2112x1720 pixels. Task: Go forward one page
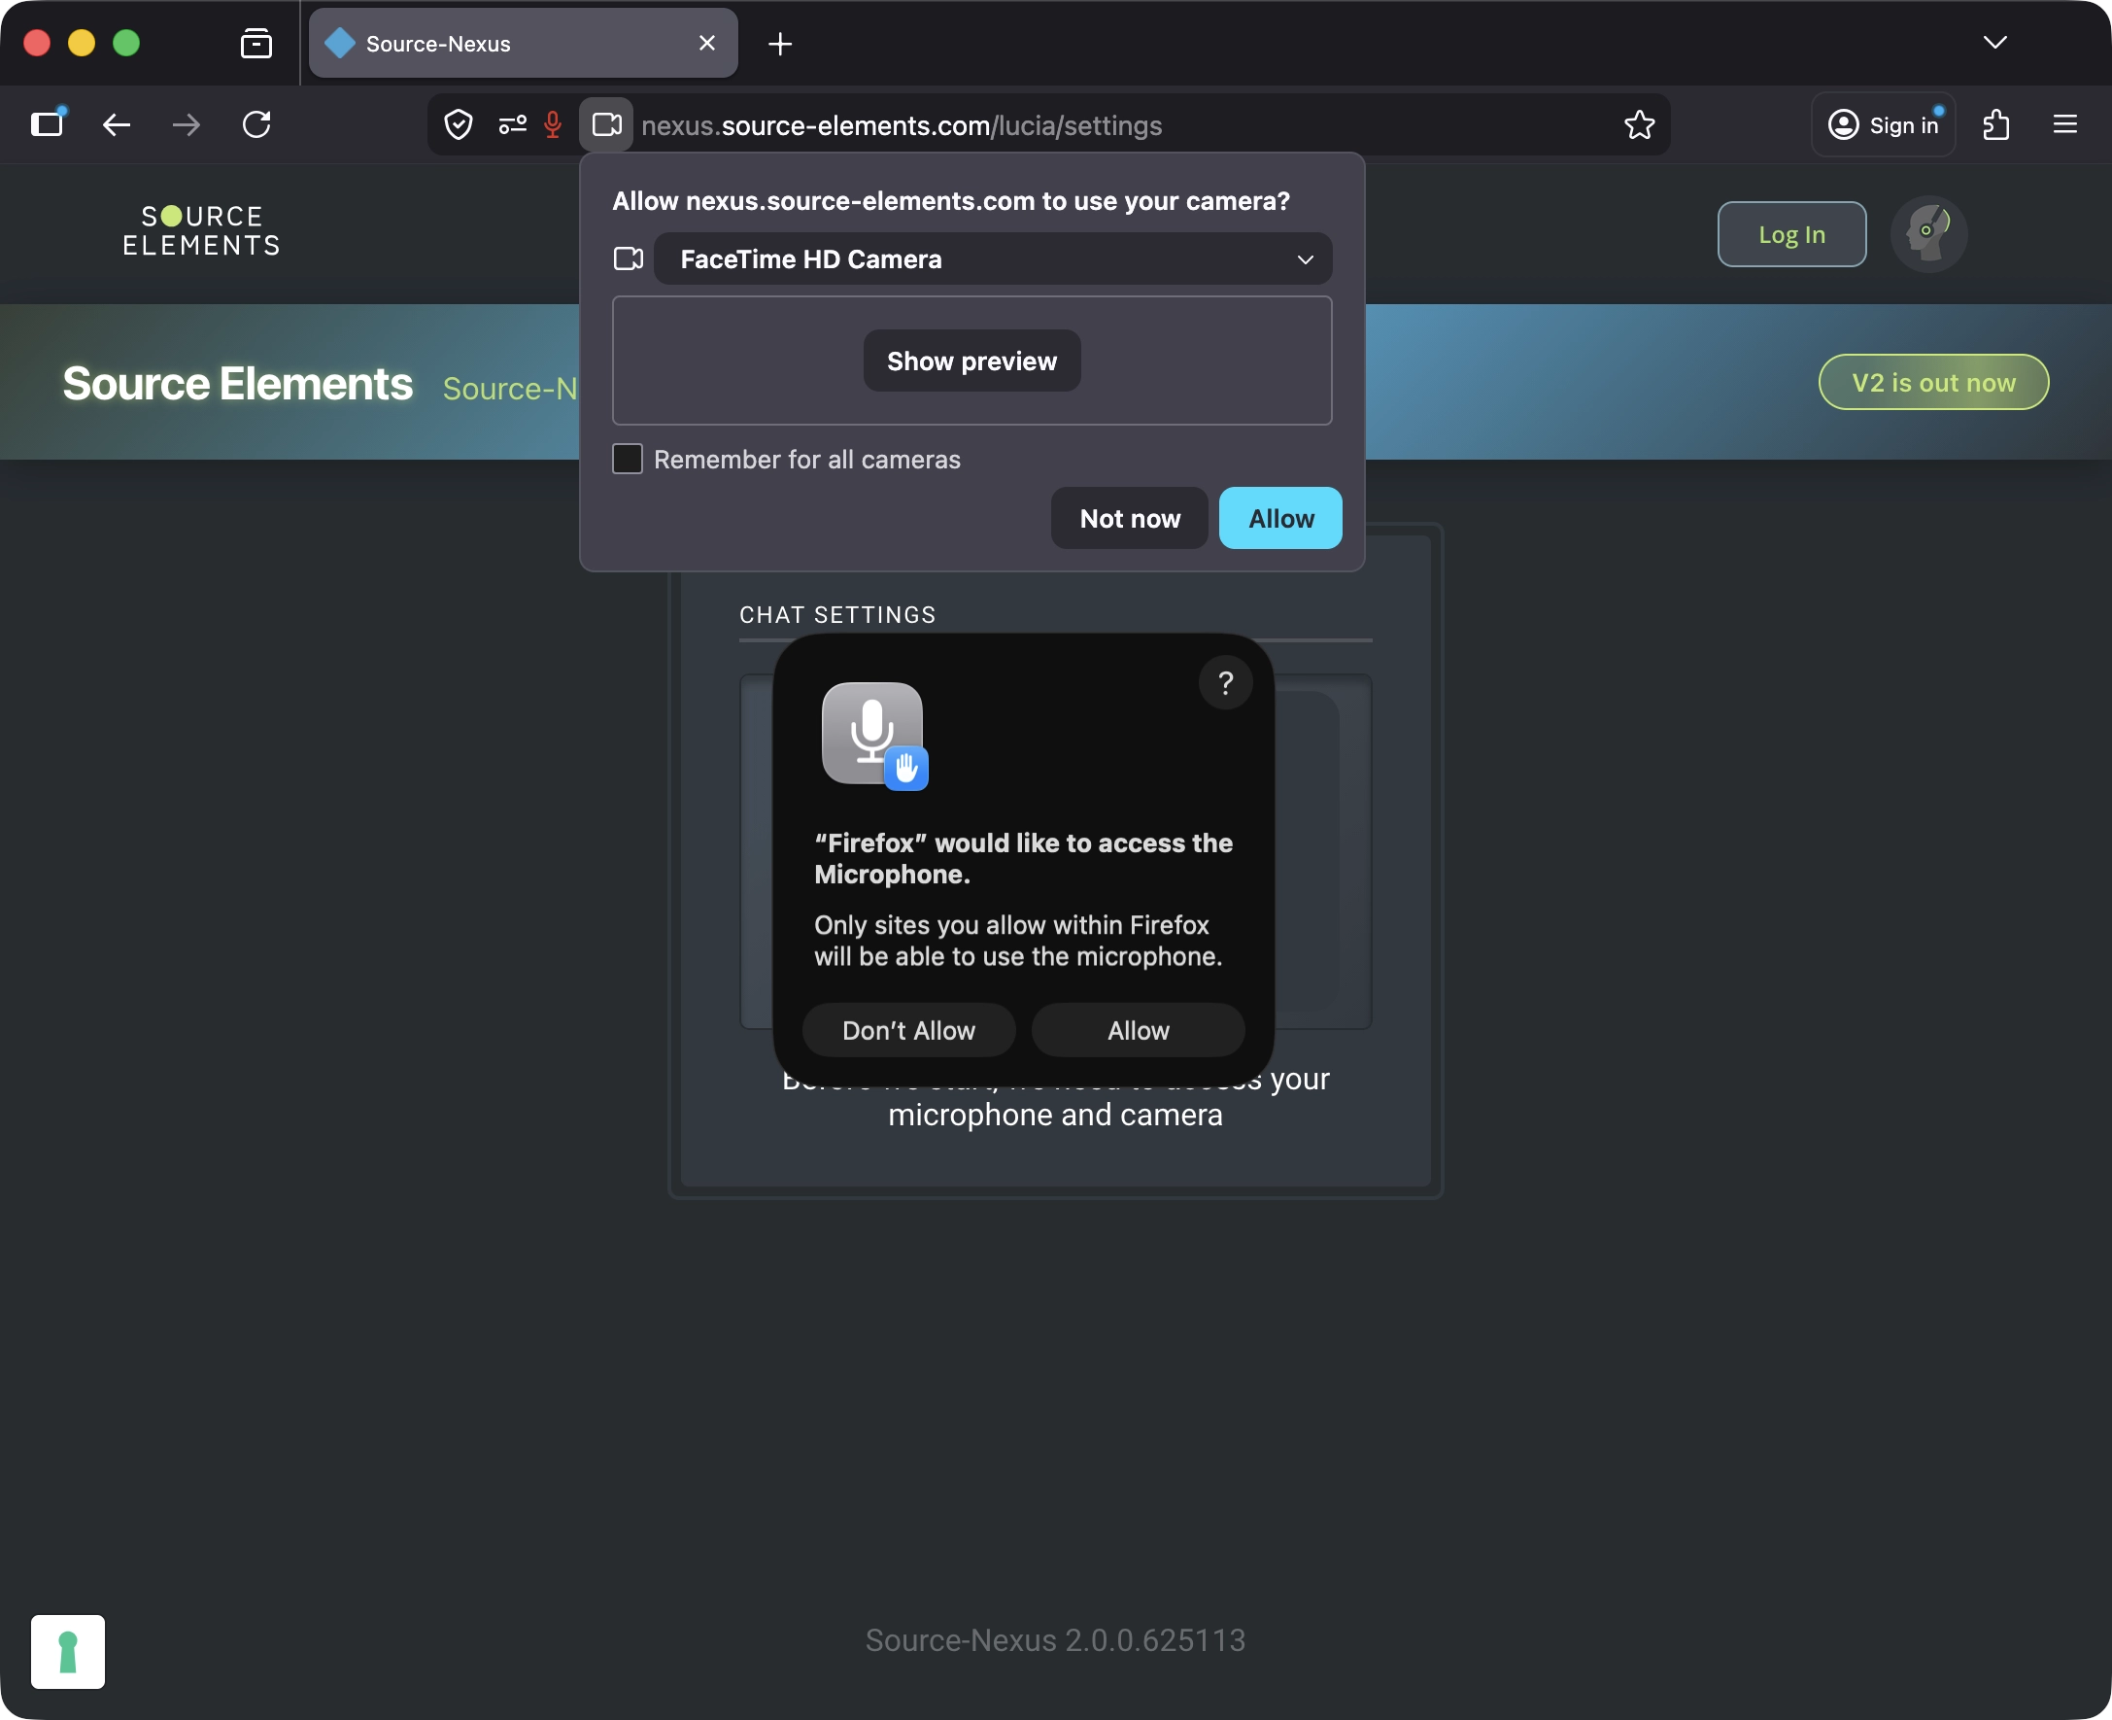[x=187, y=124]
